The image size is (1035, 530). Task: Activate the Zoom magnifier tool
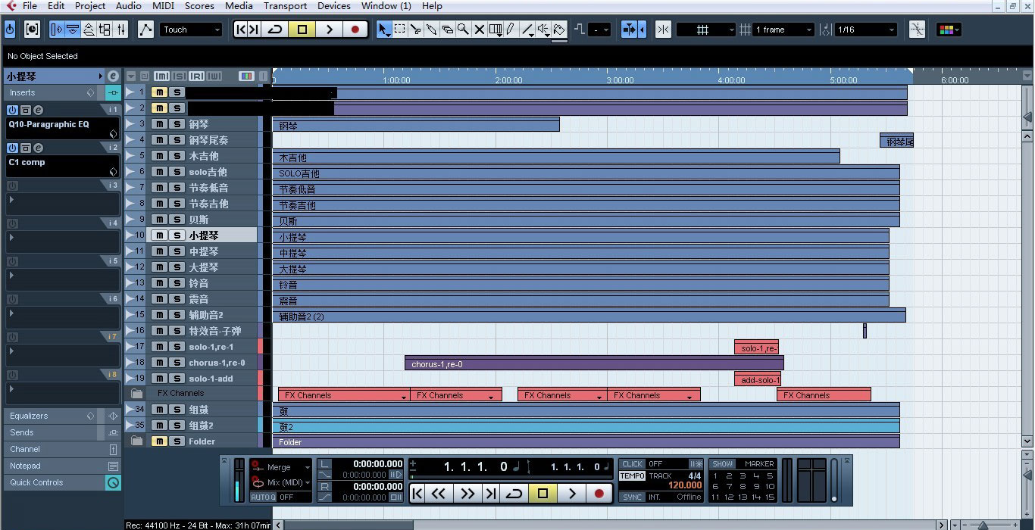click(x=463, y=30)
